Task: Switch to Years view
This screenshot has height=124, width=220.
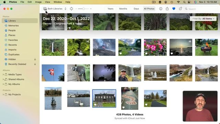Action: click(x=110, y=9)
